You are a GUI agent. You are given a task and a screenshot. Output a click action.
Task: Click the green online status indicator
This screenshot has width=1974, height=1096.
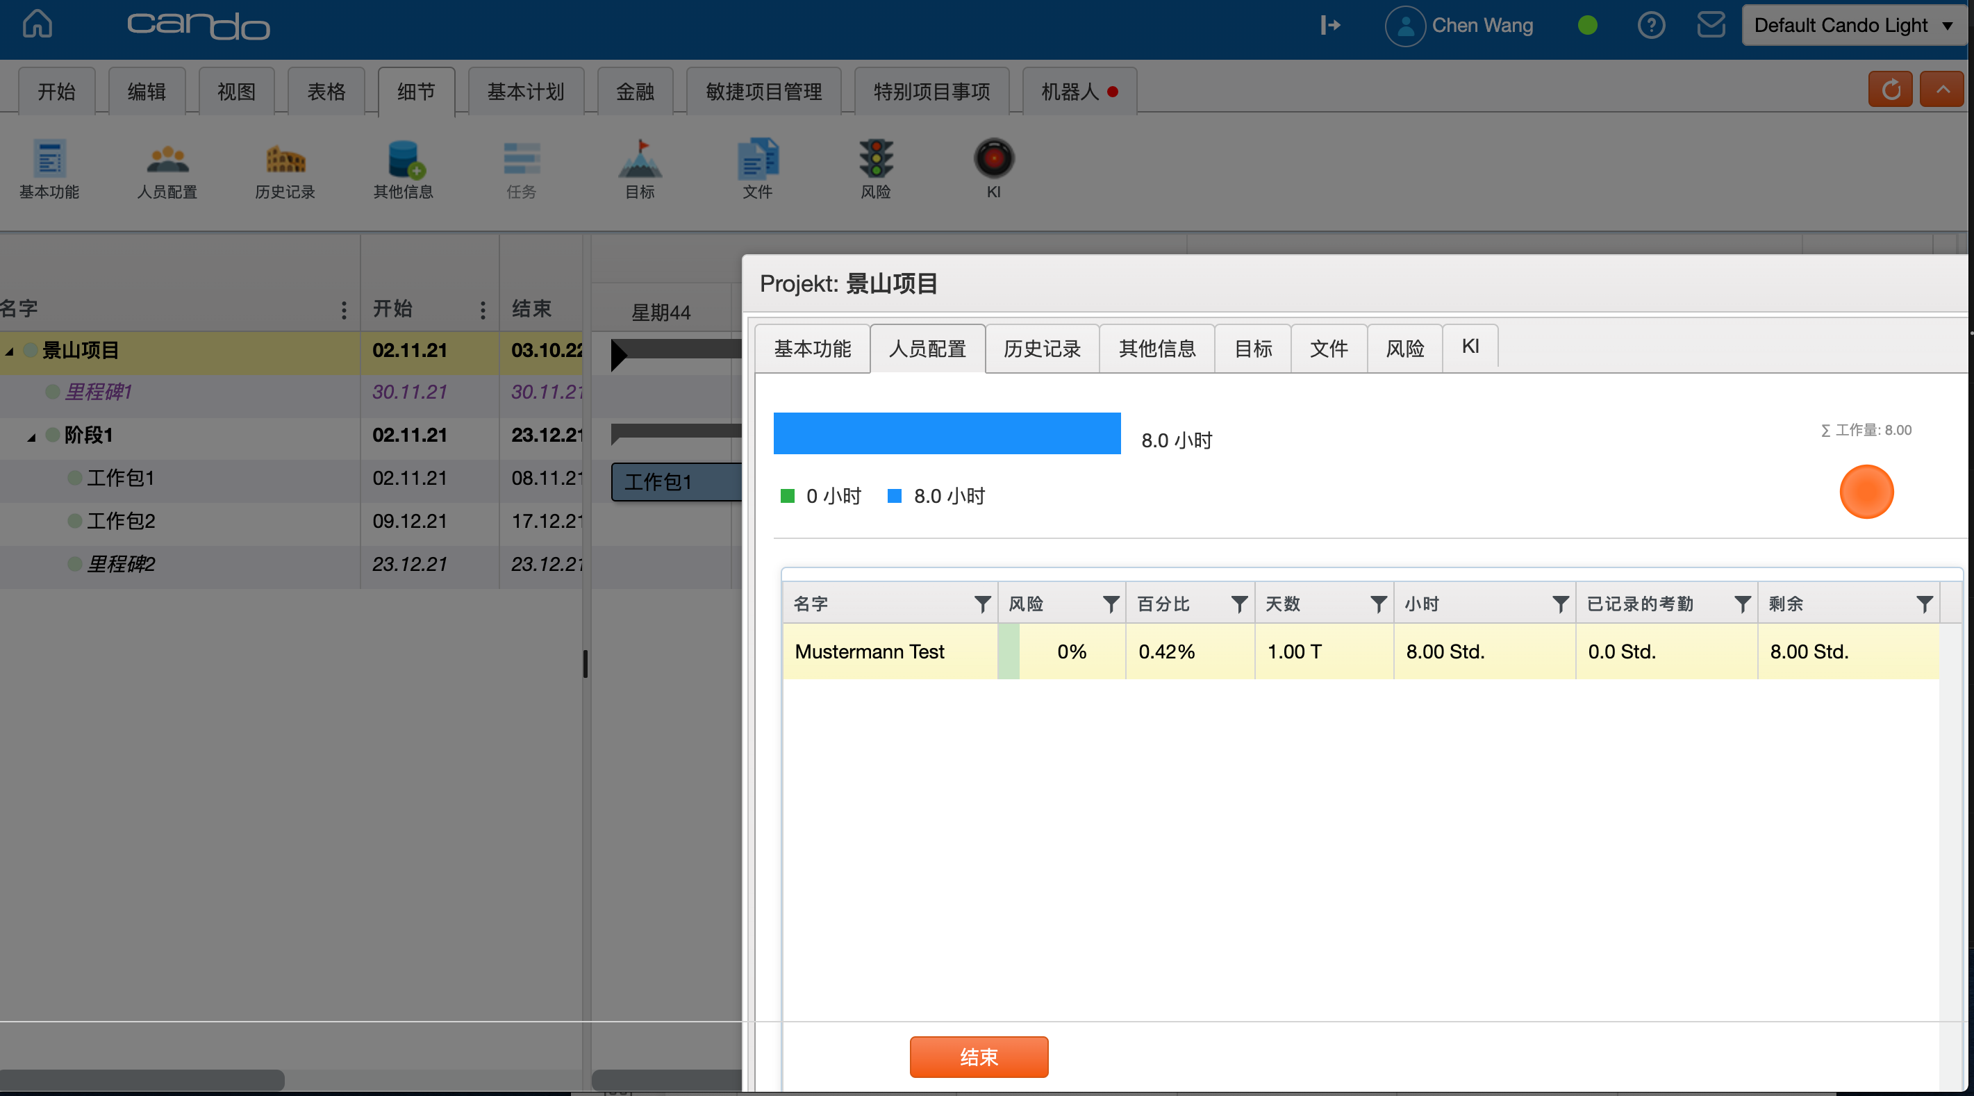coord(1588,25)
